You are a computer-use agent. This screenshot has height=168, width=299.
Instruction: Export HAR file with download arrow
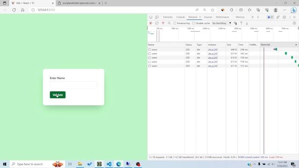point(247,23)
